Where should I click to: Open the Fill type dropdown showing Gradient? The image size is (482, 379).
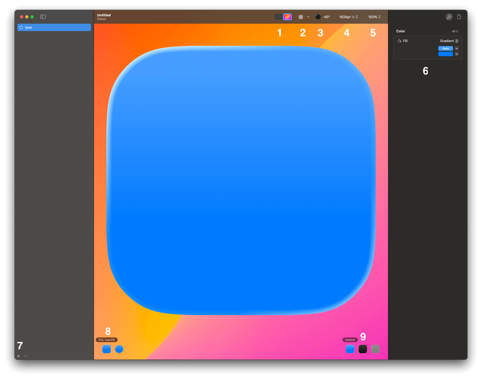pyautogui.click(x=456, y=41)
